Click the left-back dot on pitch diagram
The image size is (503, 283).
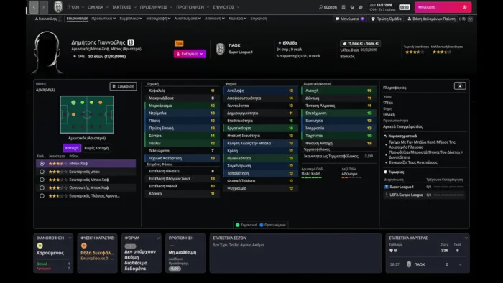point(73,103)
